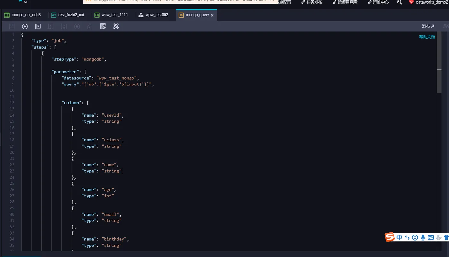Click the Sogou skin shirt icon
This screenshot has width=449, height=257.
[446, 237]
